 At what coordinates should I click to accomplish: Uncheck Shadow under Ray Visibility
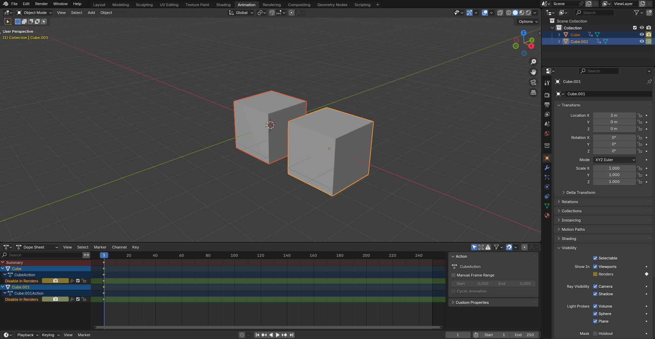(595, 294)
